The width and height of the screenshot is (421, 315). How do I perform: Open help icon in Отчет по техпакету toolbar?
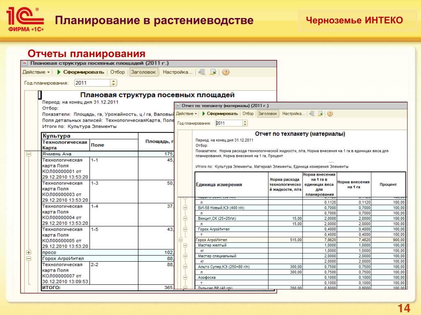(330, 114)
